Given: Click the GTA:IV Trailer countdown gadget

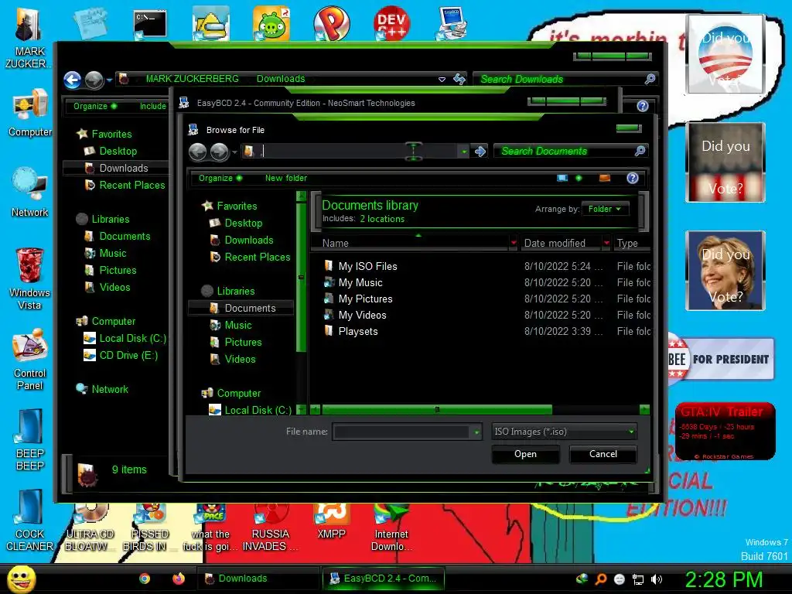Looking at the screenshot, I should (724, 431).
